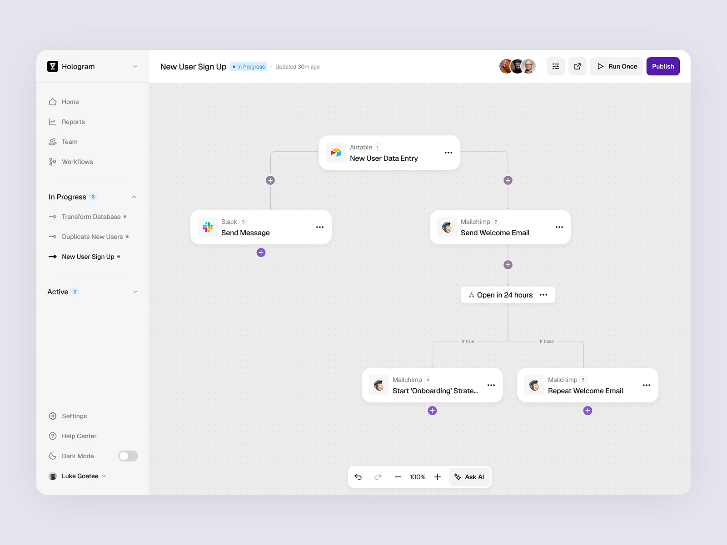Click the plus to increase zoom level

pos(438,477)
